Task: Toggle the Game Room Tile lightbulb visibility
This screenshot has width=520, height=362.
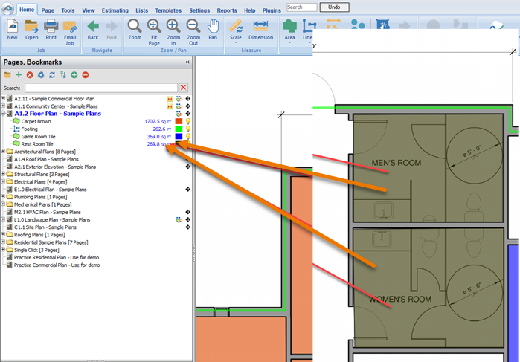Action: (188, 137)
